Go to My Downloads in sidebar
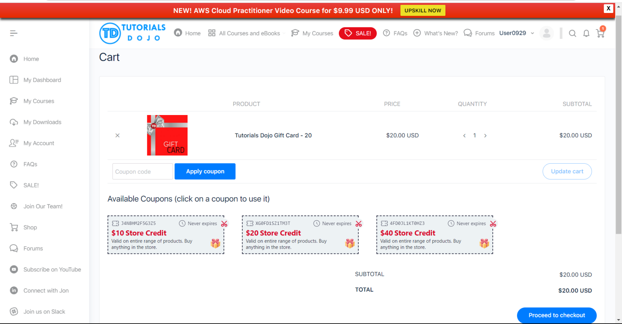Screen dimensions: 622x324 click(42, 122)
